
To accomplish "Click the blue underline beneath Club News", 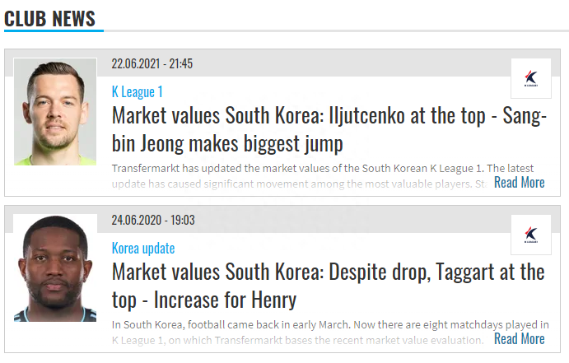I will [x=54, y=31].
